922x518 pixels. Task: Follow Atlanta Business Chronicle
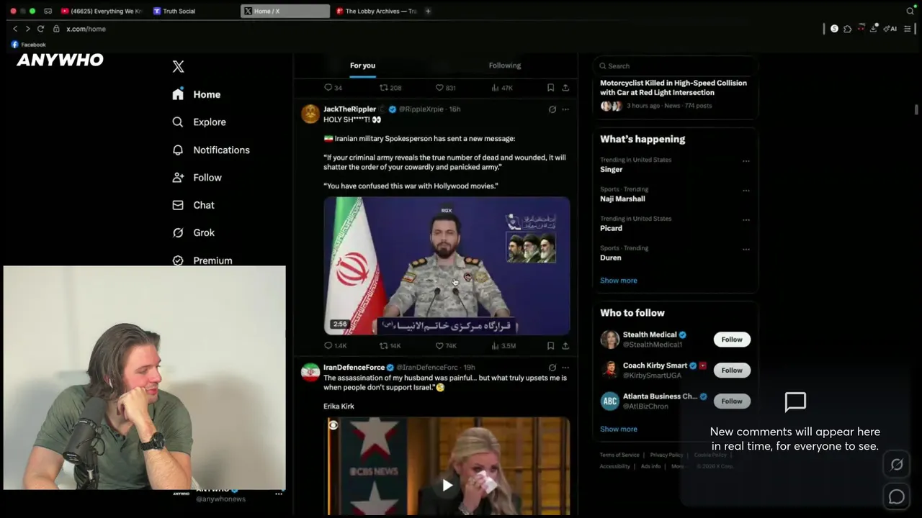pyautogui.click(x=732, y=401)
